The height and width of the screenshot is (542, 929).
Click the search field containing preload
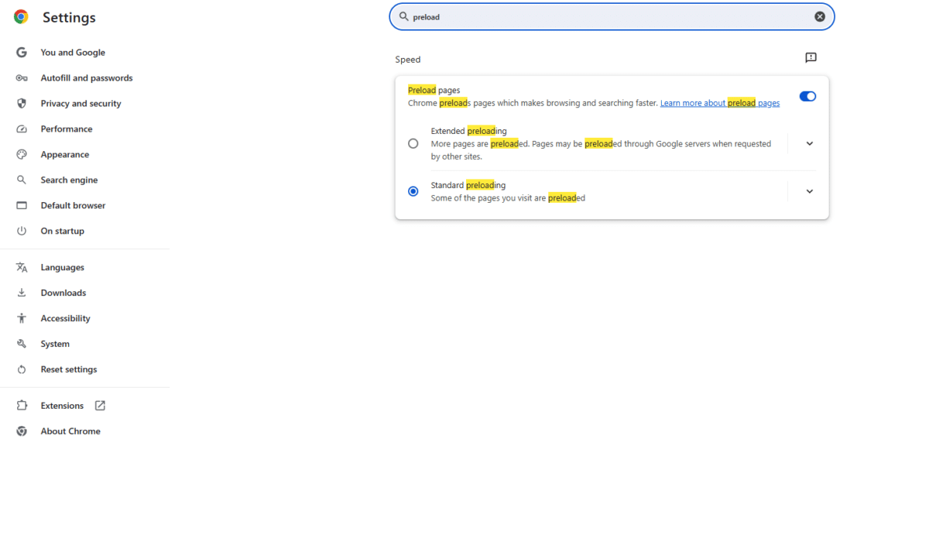click(x=612, y=16)
